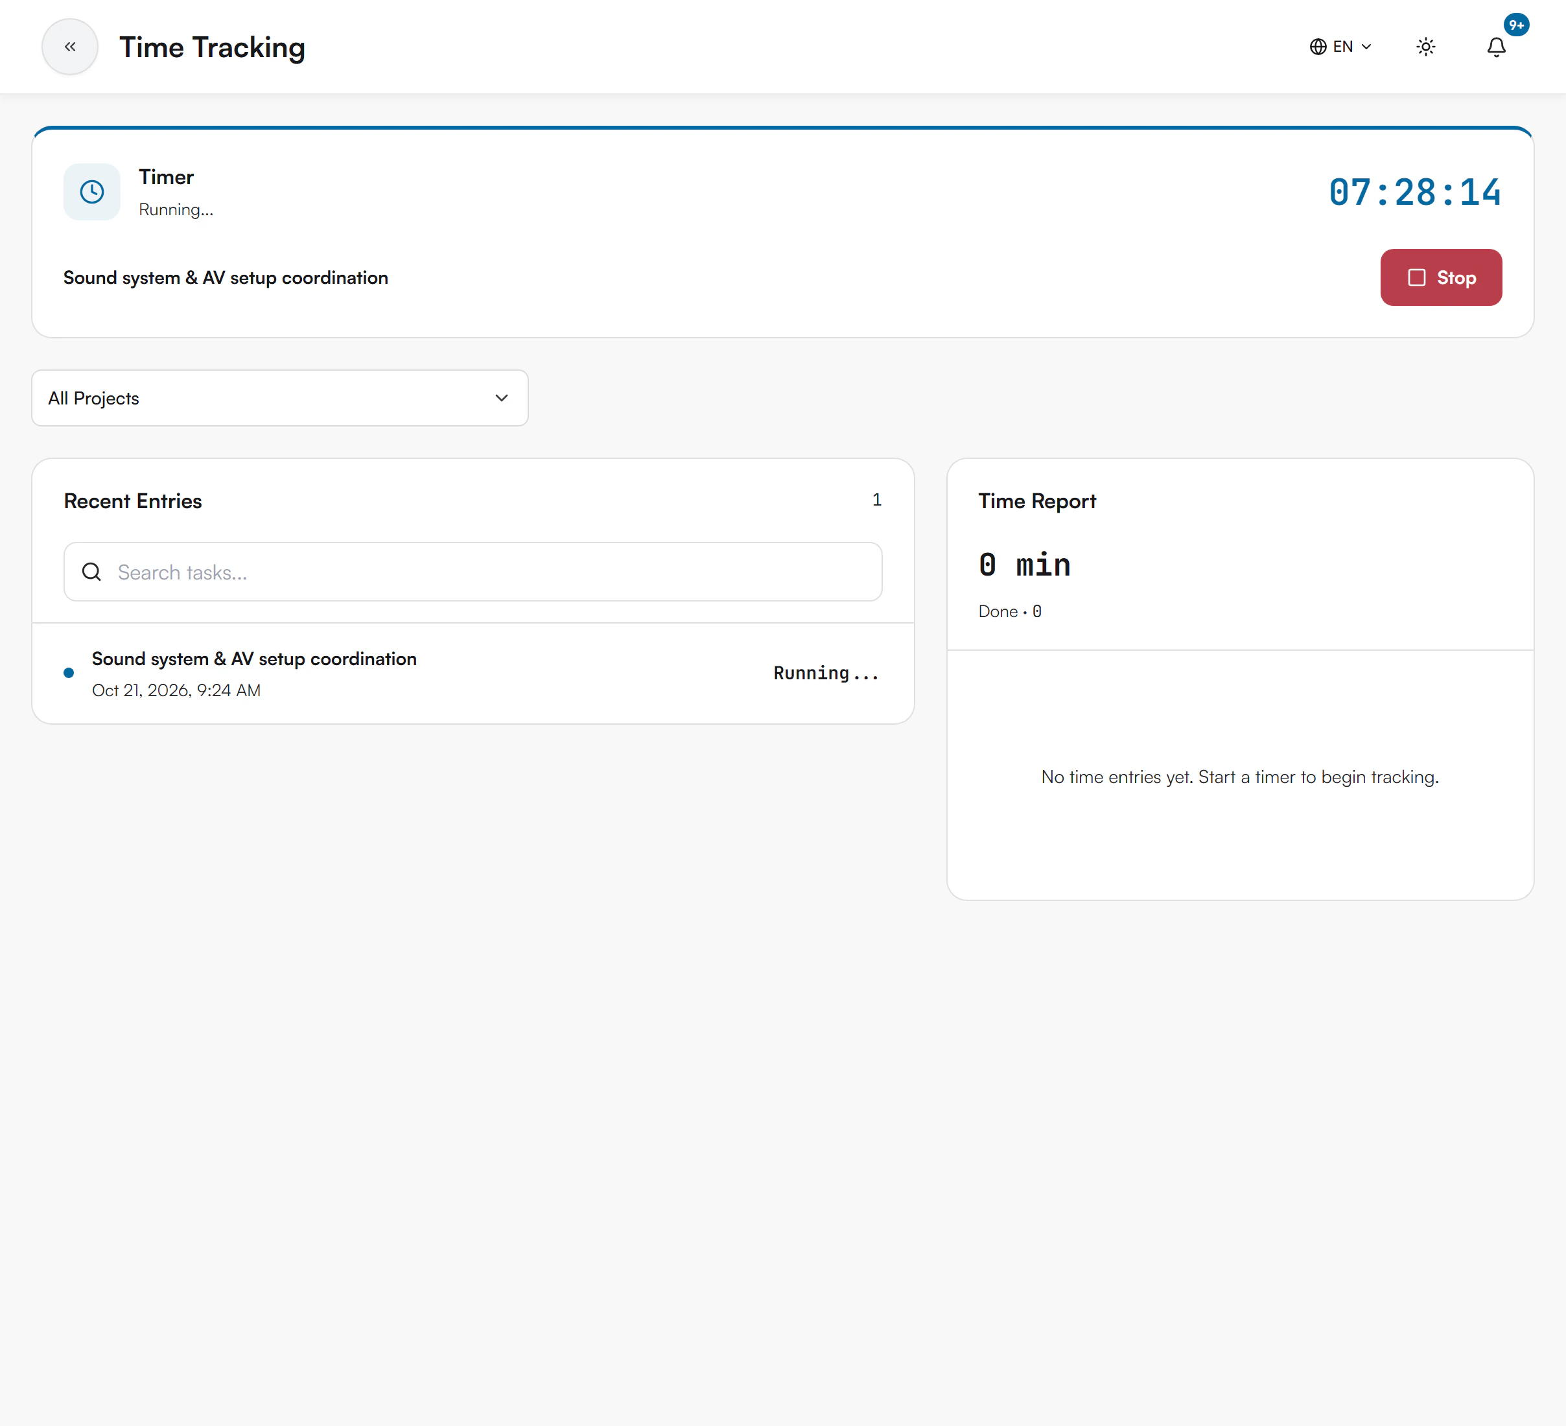This screenshot has width=1566, height=1426.
Task: Collapse sidebar with double-chevron button
Action: [70, 47]
